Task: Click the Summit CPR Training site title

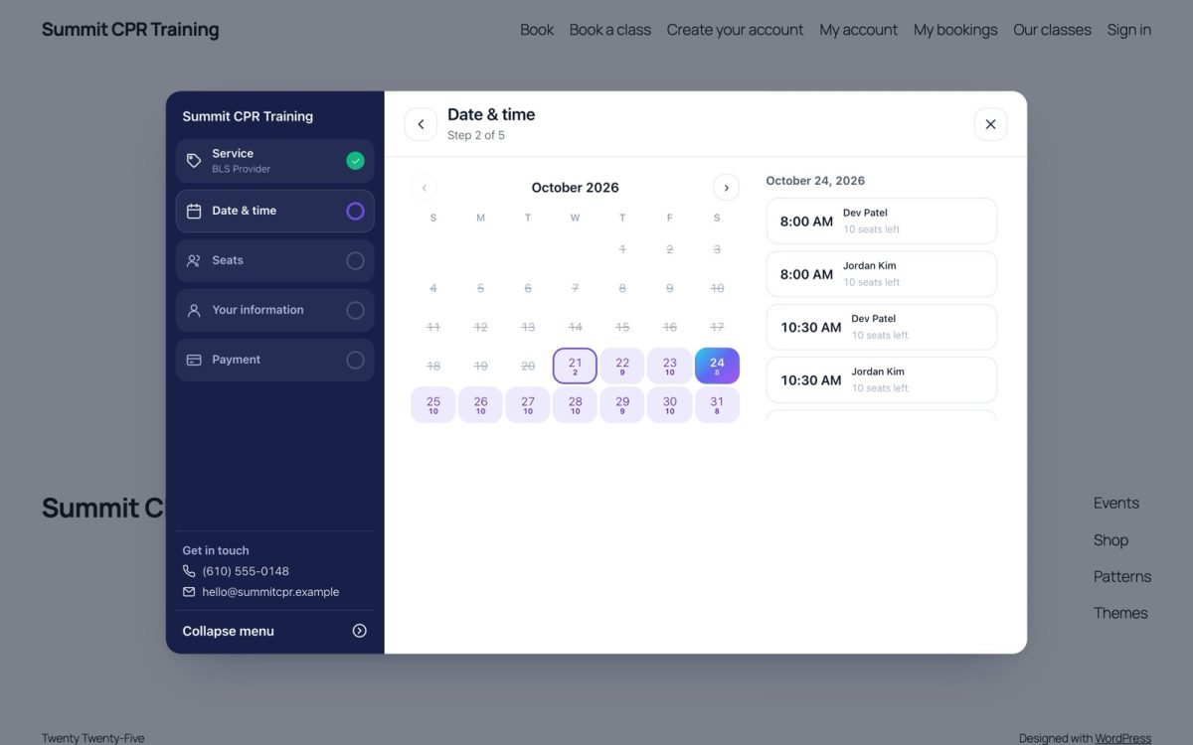Action: click(130, 30)
